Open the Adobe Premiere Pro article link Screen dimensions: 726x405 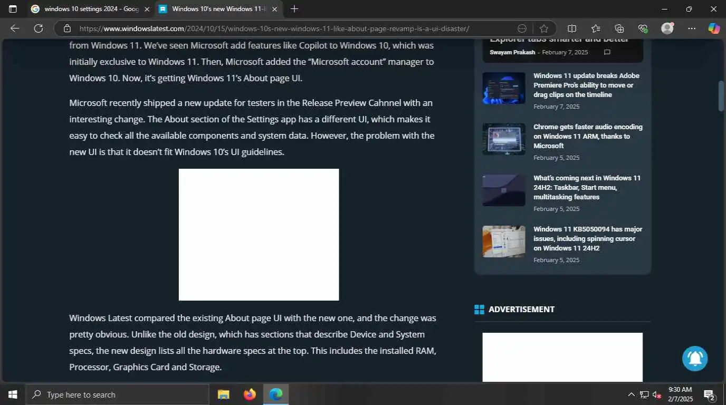pos(587,85)
